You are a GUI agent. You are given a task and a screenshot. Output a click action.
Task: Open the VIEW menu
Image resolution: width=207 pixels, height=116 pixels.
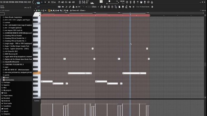point(16,2)
